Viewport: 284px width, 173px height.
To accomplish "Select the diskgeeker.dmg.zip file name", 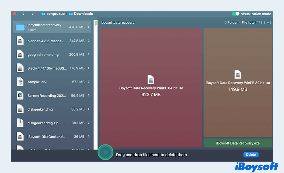I will pyautogui.click(x=43, y=123).
